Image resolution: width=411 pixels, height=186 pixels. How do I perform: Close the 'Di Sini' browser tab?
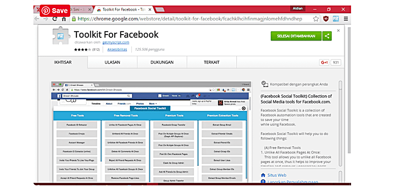click(x=89, y=10)
